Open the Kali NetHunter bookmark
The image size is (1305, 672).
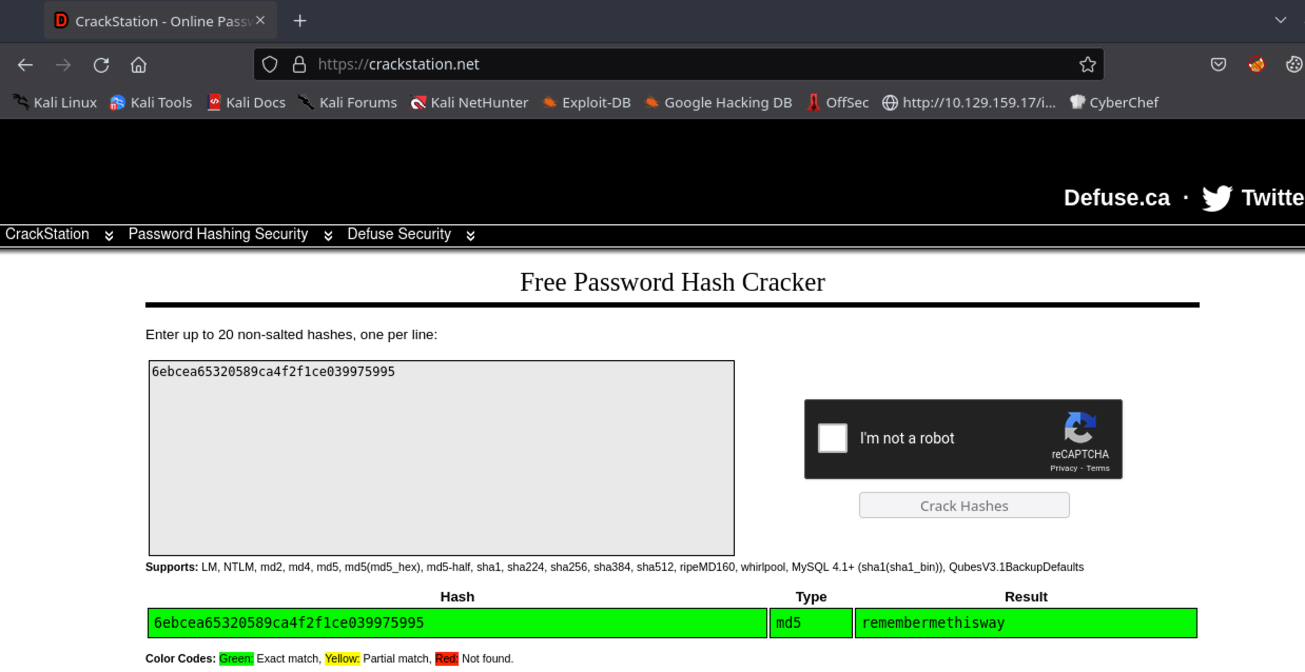[x=469, y=102]
